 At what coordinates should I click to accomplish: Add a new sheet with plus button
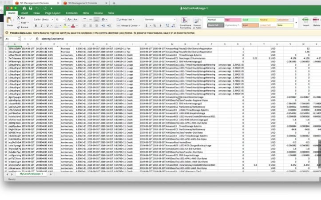51,174
